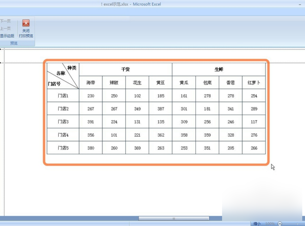Click the cell with value 254
The width and height of the screenshot is (305, 226).
pyautogui.click(x=254, y=96)
